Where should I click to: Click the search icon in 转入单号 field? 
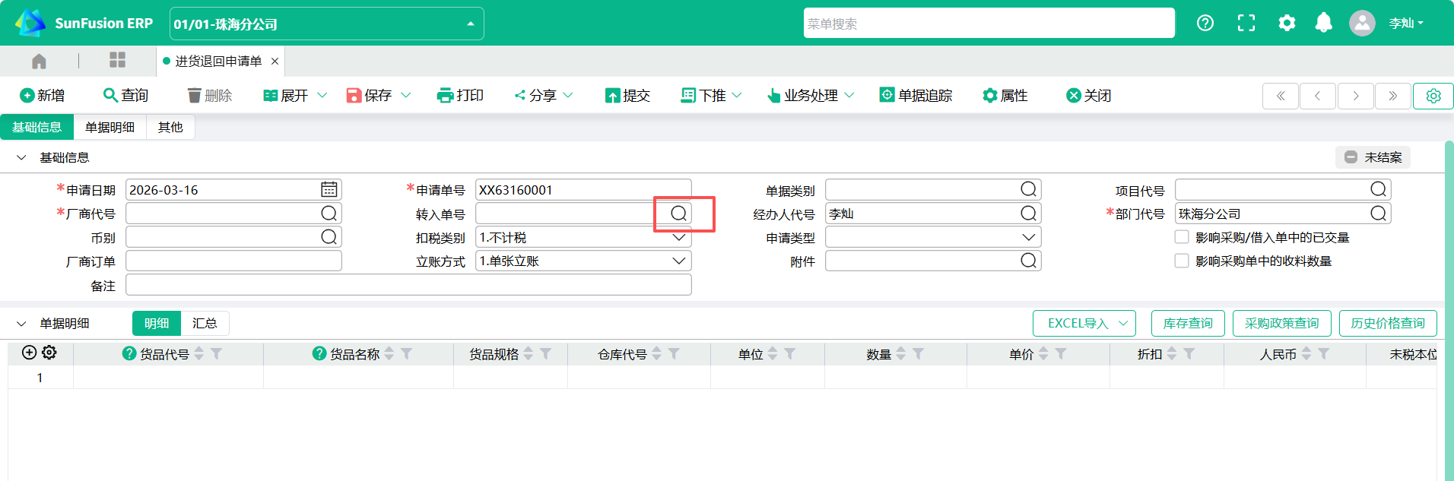678,214
